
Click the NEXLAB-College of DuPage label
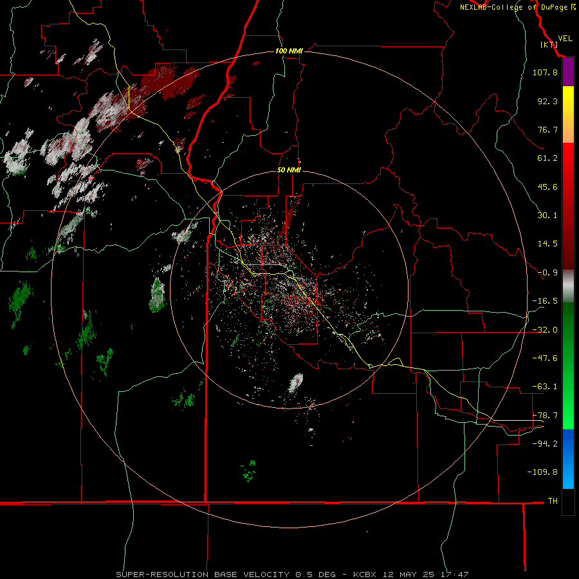517,7
